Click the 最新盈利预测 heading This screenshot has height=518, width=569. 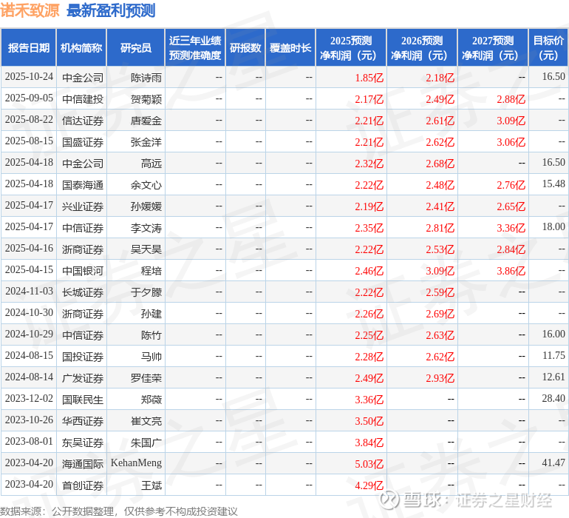click(x=111, y=10)
